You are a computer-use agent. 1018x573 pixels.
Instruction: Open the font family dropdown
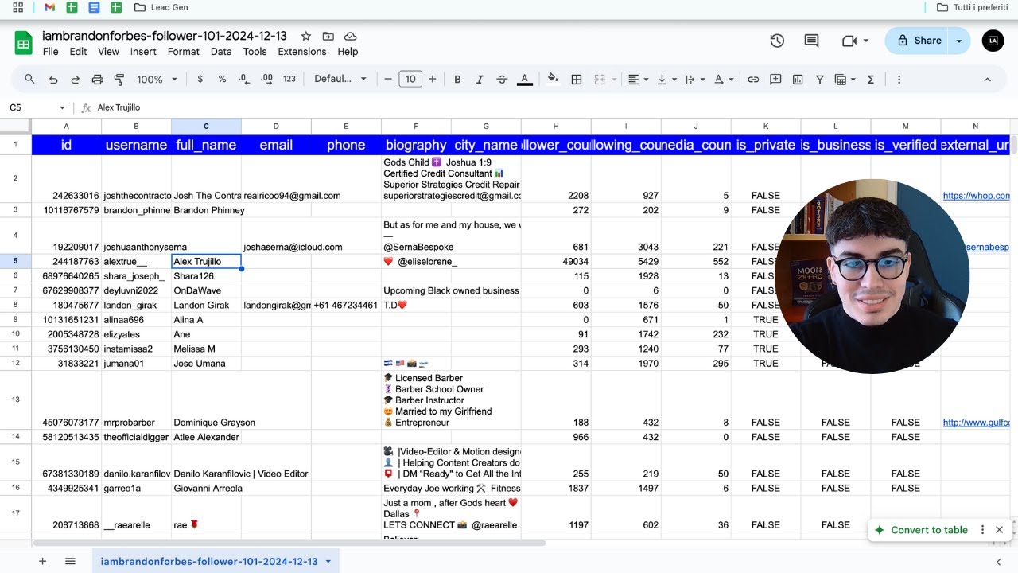340,80
